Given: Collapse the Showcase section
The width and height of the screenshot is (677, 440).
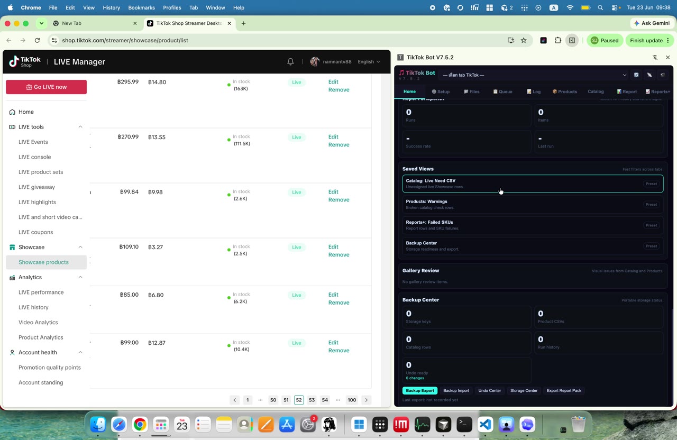Looking at the screenshot, I should point(80,247).
